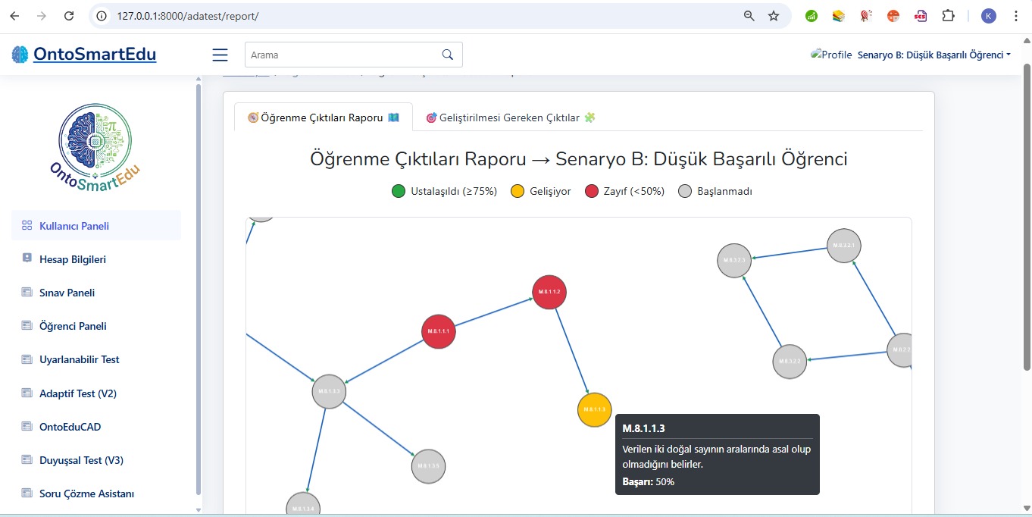Click the red M.8.1.1.2 graph node
Screen dimensions: 1032x517
[x=549, y=292]
